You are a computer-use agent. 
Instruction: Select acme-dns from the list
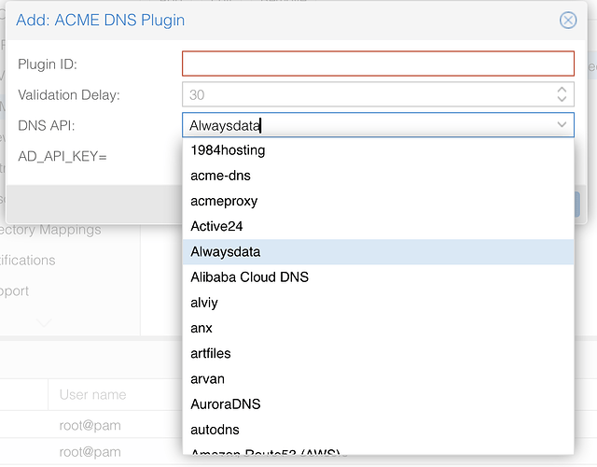378,176
